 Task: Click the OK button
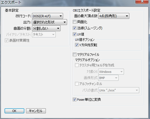(14, 111)
